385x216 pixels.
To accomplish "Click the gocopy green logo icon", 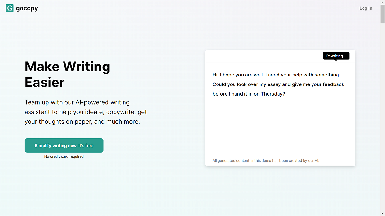I will pos(10,8).
